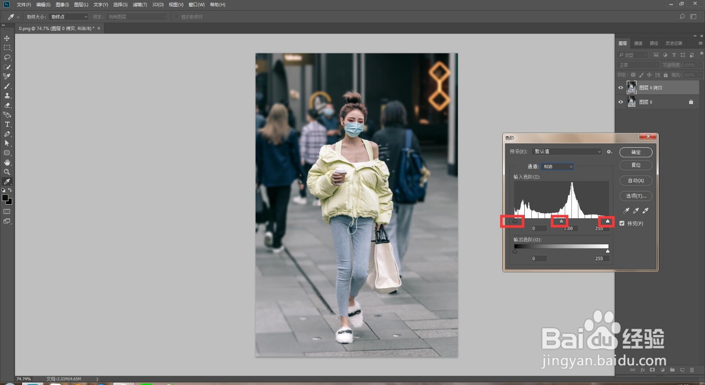Open the 窗口(W) menu

tap(197, 4)
